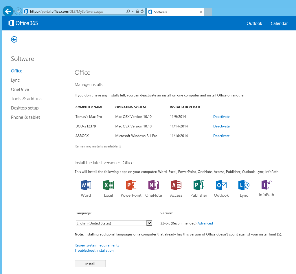This screenshot has height=274, width=296.
Task: Open the Language dropdown English (United States)
Action: pos(114,223)
